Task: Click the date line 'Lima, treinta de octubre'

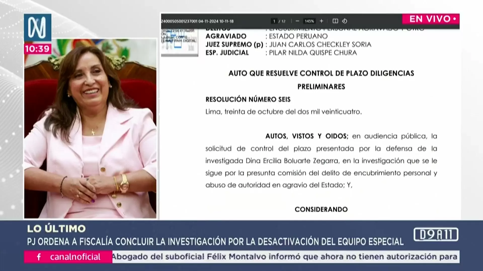Action: [x=284, y=112]
